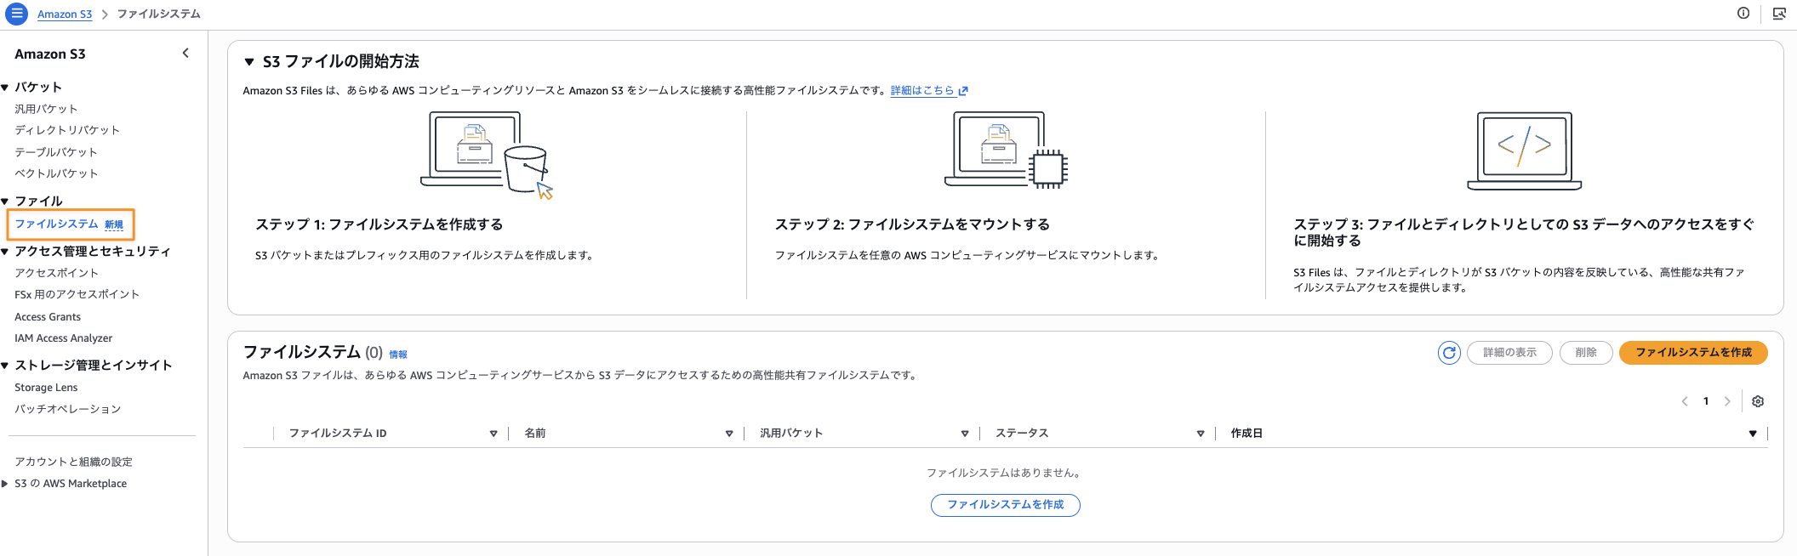This screenshot has height=556, width=1797.
Task: Sort by 作成日 column arrow
Action: (1753, 434)
